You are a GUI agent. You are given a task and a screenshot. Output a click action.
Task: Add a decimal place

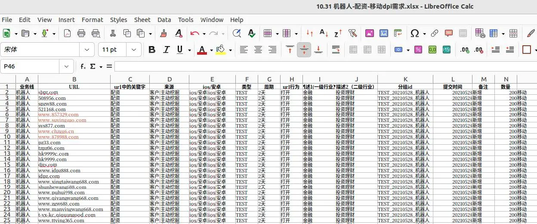(x=465, y=50)
